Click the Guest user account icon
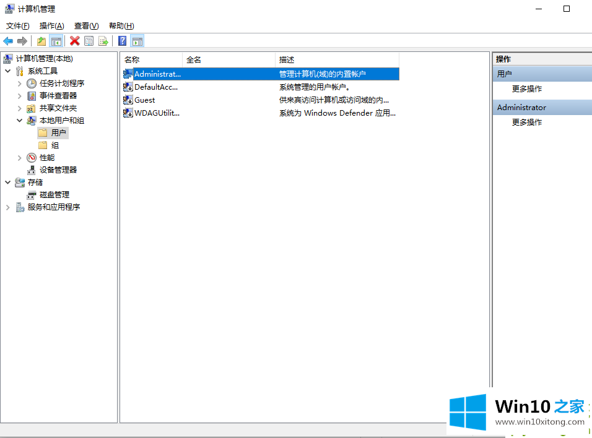Screen dimensions: 592x438 [x=128, y=100]
